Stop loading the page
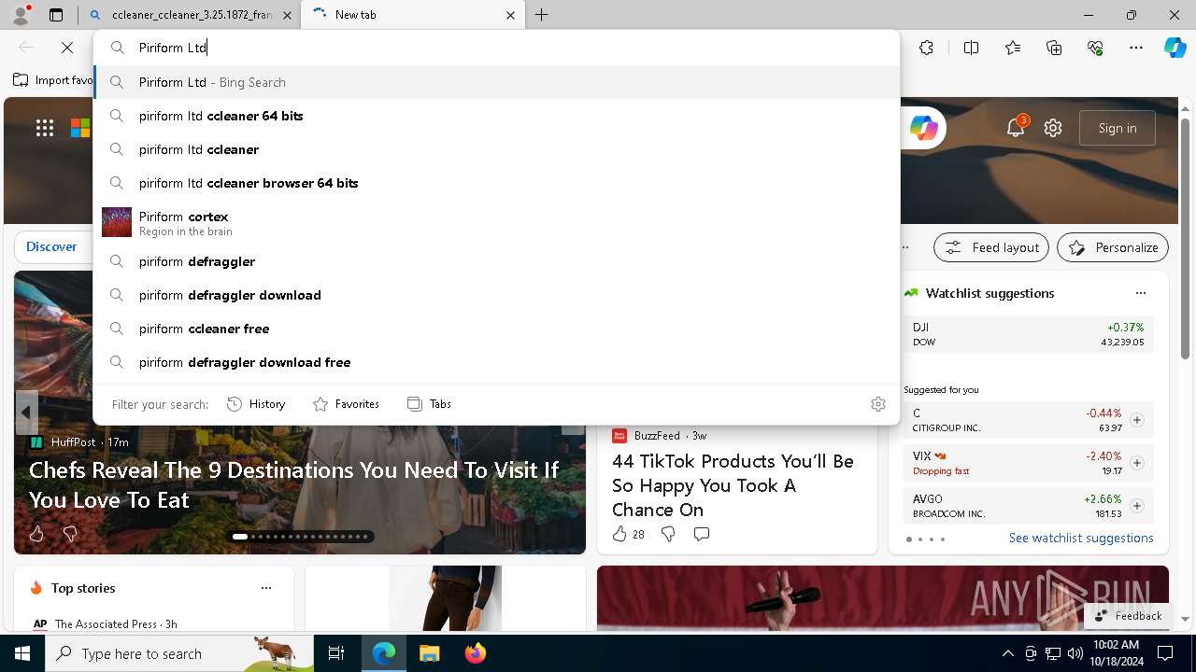The height and width of the screenshot is (672, 1196). pos(67,48)
